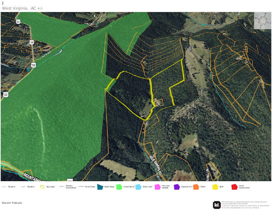Select the red Local Government swatch
The width and height of the screenshot is (272, 210).
pos(234,187)
